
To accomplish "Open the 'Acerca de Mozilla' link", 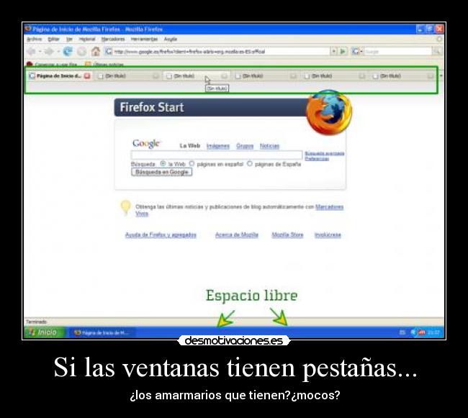I will click(x=237, y=235).
